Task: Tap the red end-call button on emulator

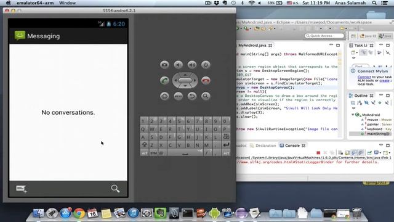Action: click(x=206, y=81)
